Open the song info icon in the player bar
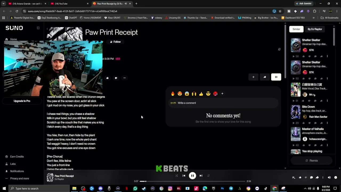 tap(336, 178)
